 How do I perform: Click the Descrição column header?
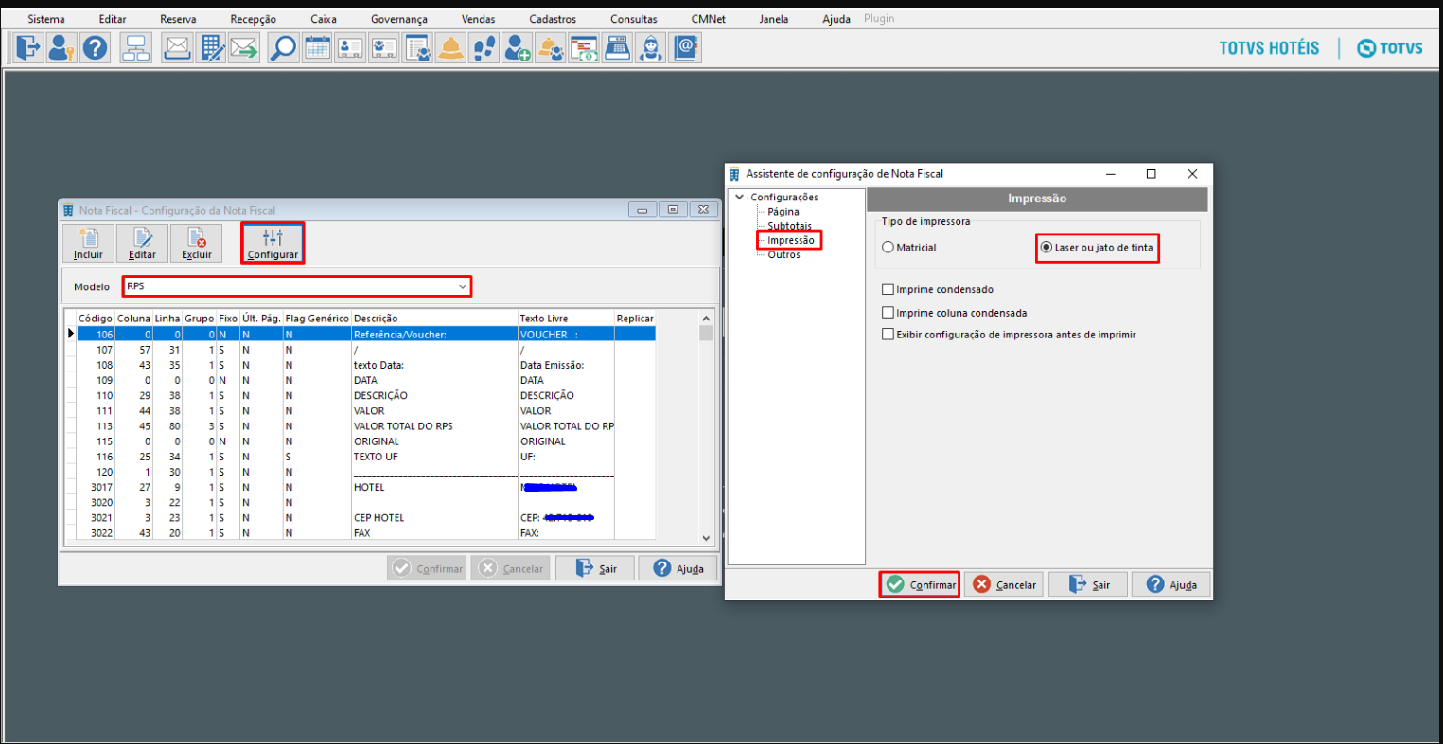tap(433, 319)
